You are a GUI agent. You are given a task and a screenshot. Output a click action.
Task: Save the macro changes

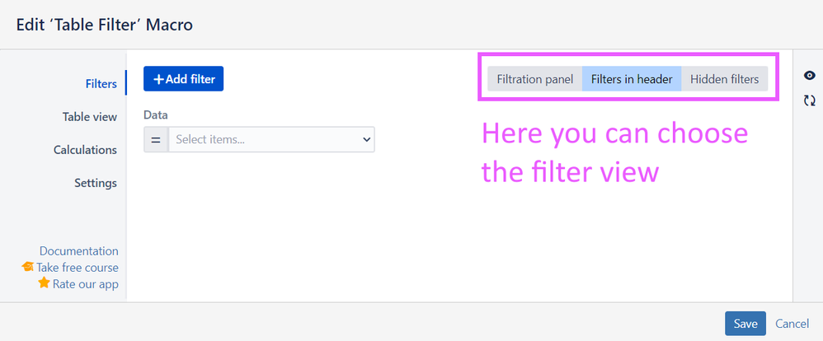tap(745, 324)
